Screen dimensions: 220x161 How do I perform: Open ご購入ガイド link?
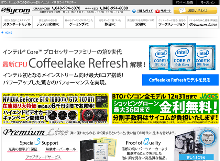pyautogui.click(x=145, y=11)
